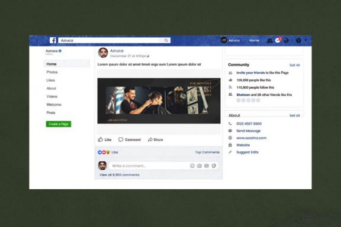
Task: Expand the account dropdown arrow
Action: [305, 40]
